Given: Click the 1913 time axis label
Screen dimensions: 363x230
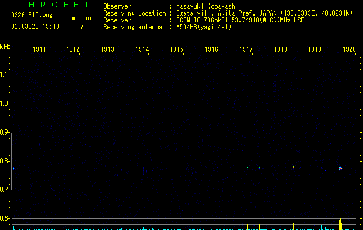Looking at the screenshot, I should point(107,49).
